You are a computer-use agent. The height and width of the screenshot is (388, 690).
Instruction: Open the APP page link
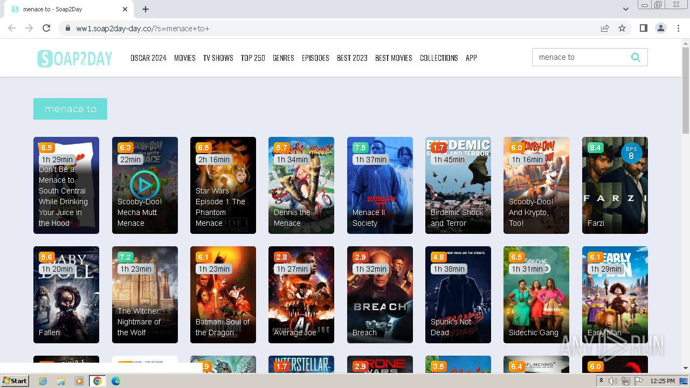click(471, 58)
